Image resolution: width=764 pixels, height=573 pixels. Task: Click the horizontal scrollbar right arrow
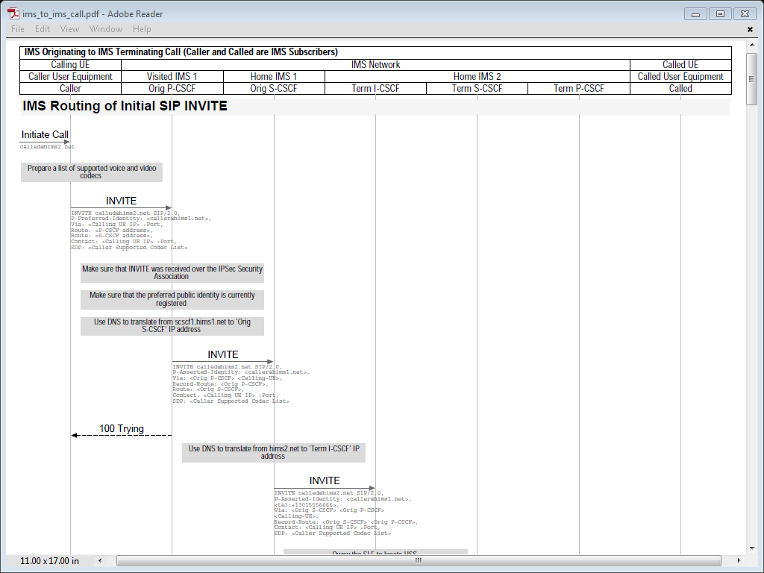739,561
